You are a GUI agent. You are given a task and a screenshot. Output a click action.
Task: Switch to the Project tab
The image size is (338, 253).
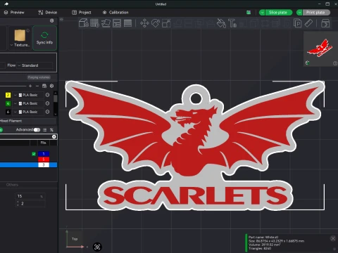pyautogui.click(x=82, y=13)
